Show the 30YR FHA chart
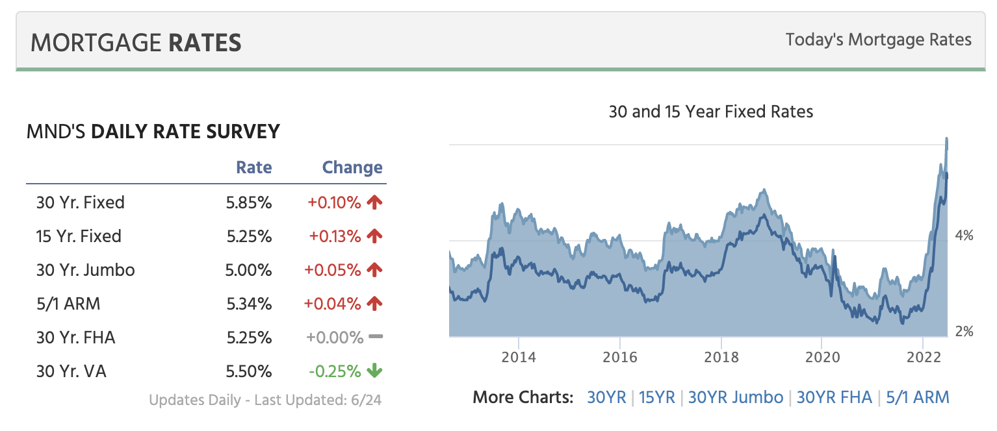This screenshot has width=997, height=431. (834, 397)
